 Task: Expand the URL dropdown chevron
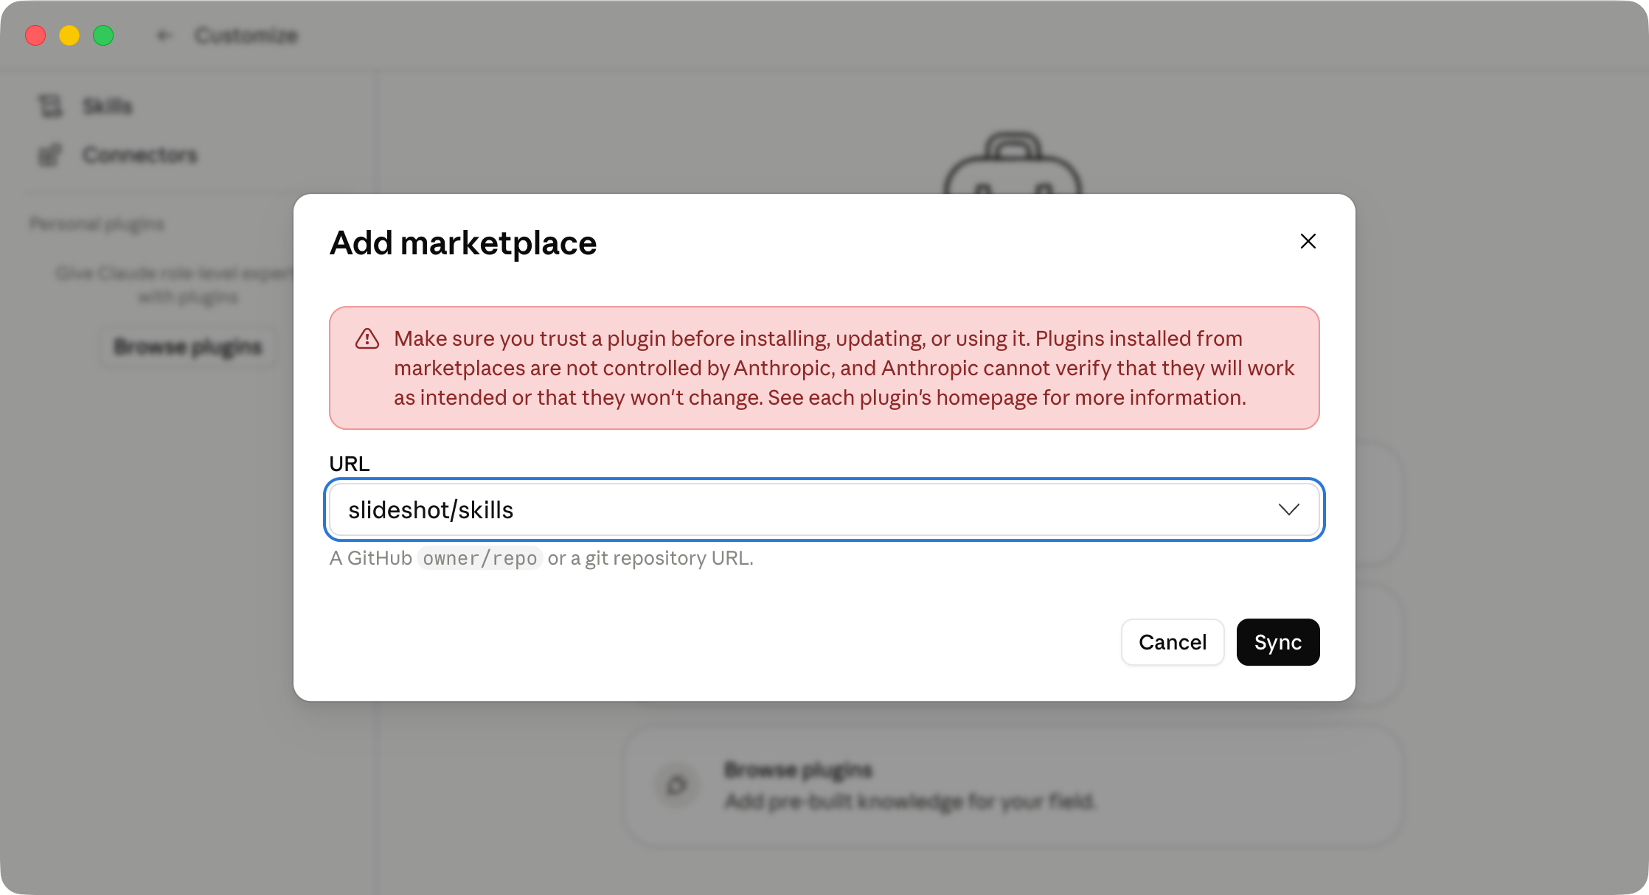click(1288, 509)
